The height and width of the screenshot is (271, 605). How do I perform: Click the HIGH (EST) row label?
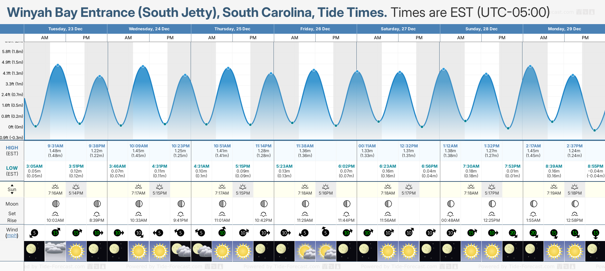click(x=12, y=150)
